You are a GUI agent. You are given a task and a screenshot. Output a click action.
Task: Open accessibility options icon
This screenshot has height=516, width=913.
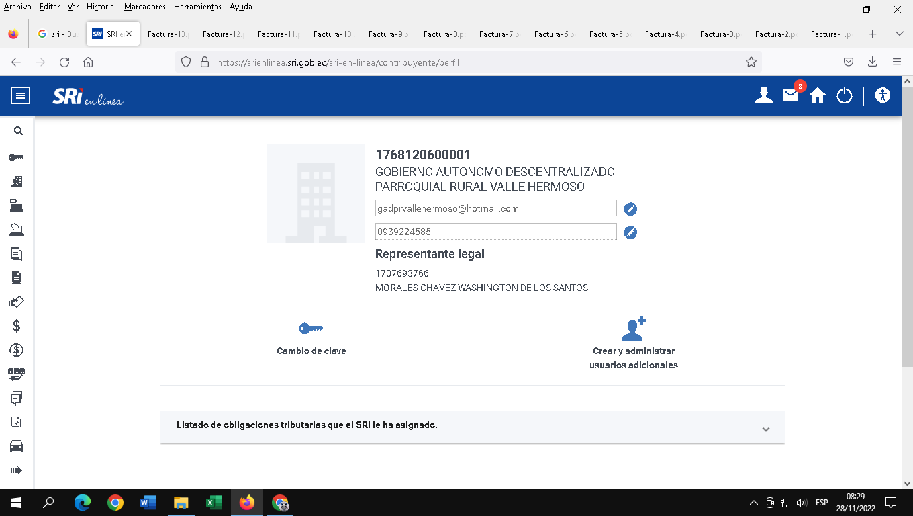pos(883,96)
